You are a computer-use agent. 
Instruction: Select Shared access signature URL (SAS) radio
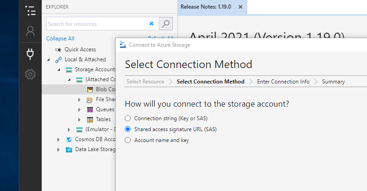[127, 129]
